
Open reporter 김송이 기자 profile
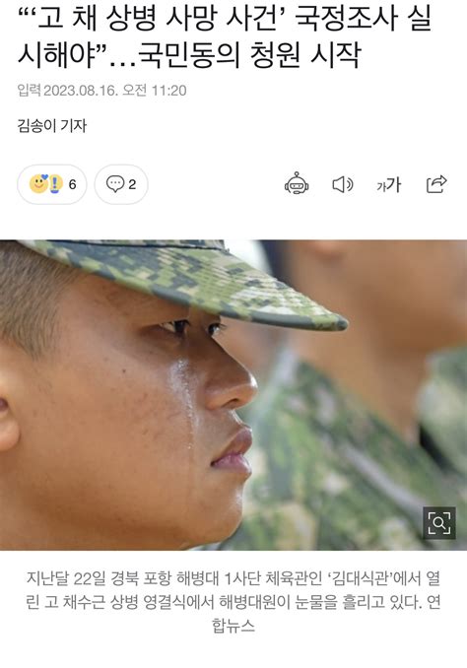[x=52, y=126]
